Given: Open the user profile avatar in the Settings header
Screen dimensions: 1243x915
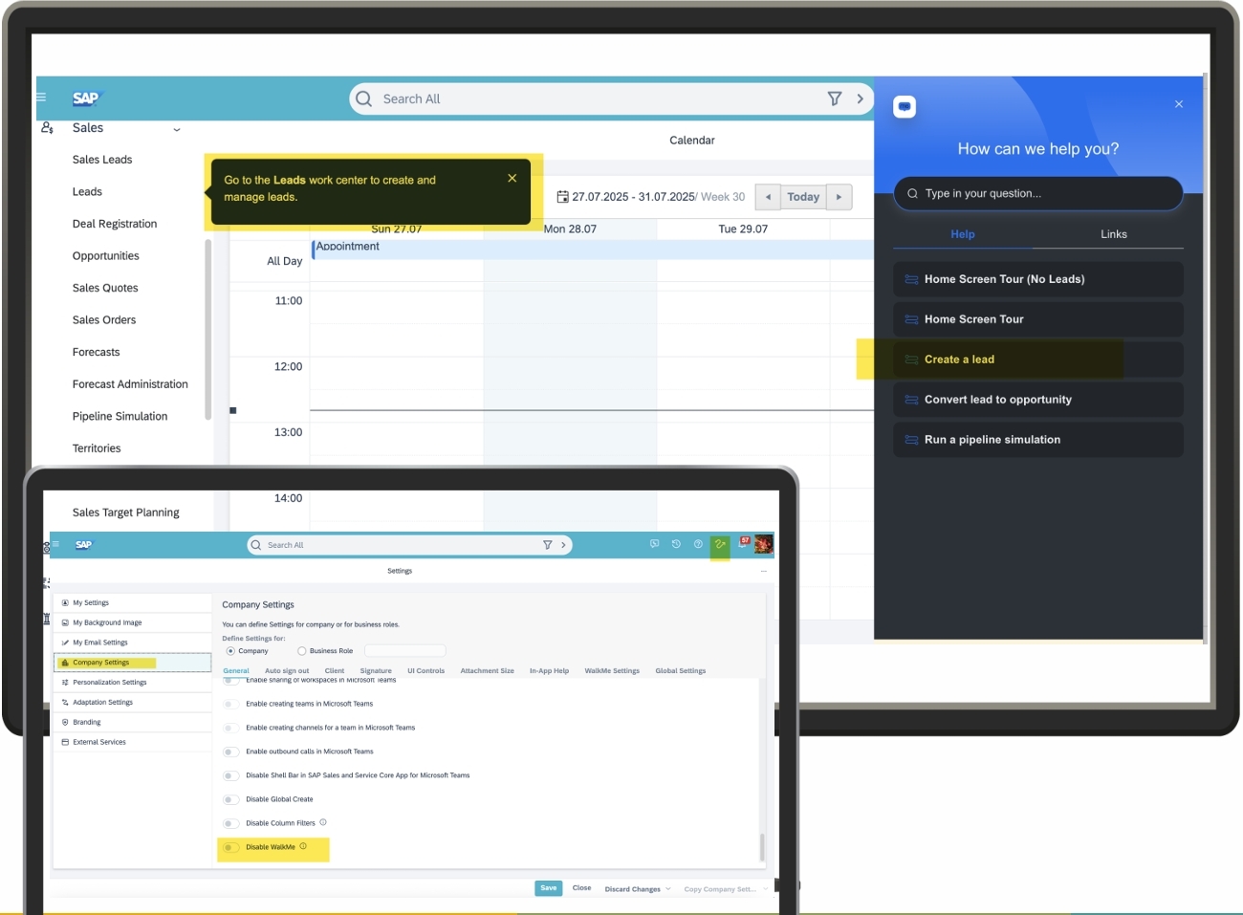Looking at the screenshot, I should click(x=763, y=544).
